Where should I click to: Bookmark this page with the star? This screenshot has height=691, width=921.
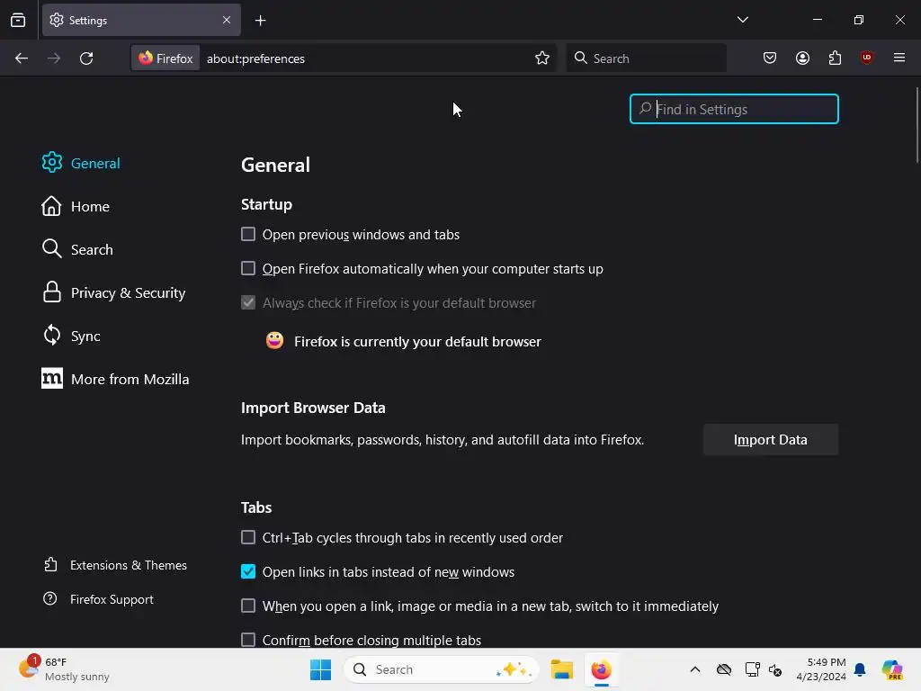click(x=542, y=58)
